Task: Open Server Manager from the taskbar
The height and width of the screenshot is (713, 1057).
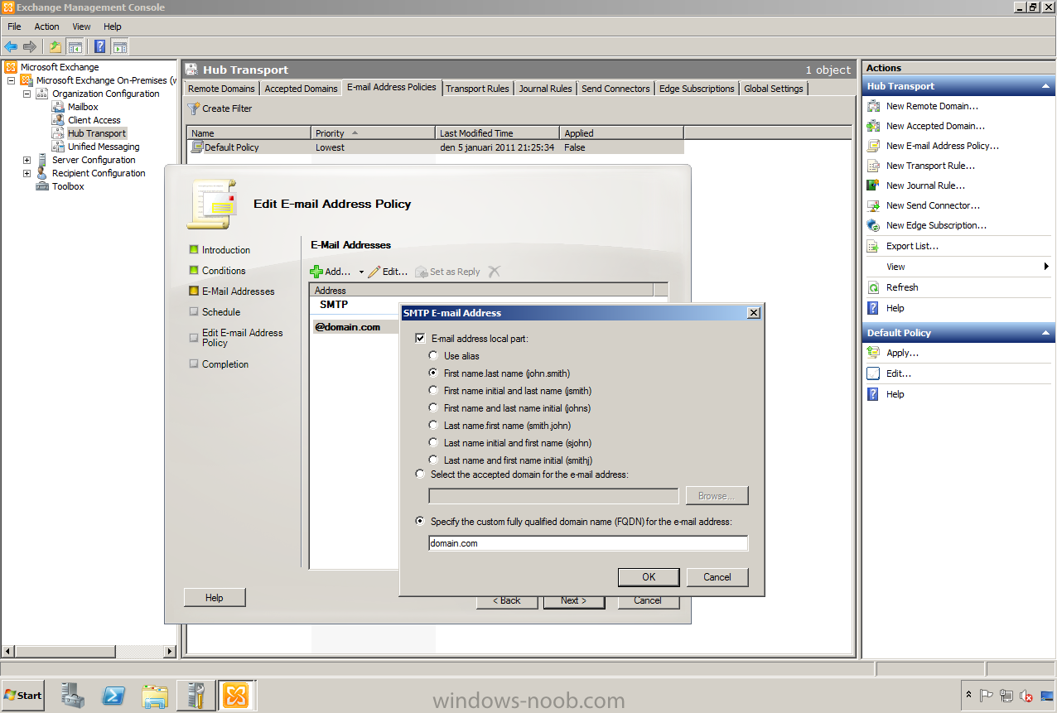Action: [x=73, y=696]
